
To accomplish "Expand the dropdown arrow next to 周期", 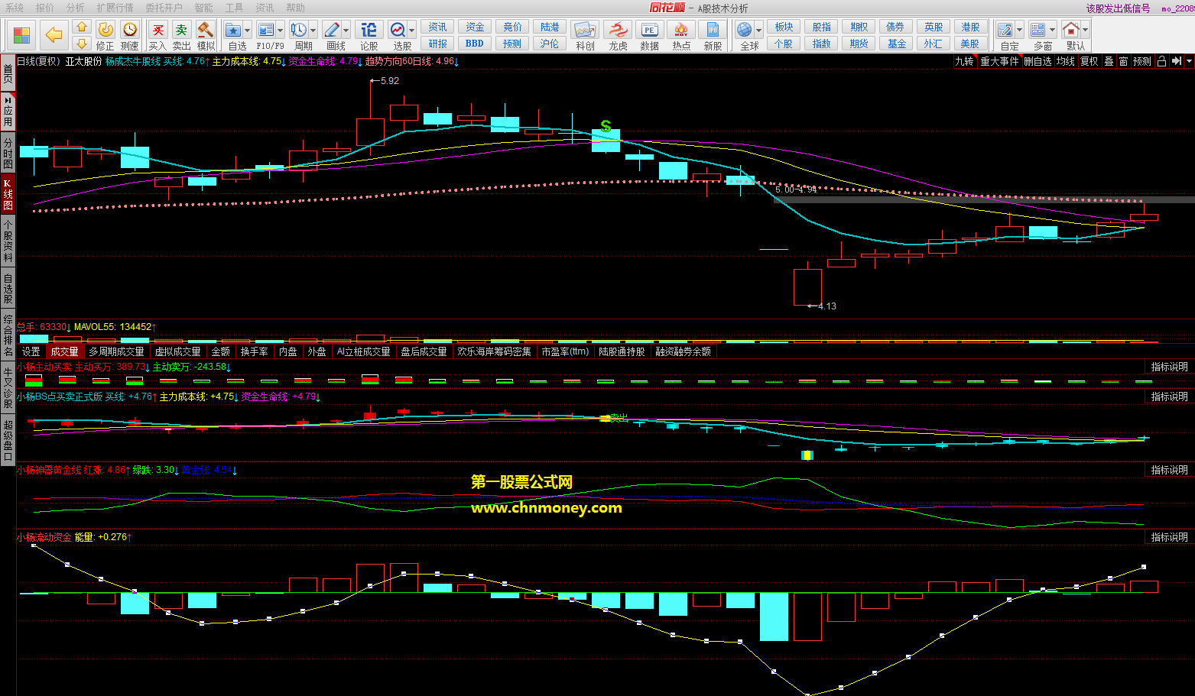I will [313, 31].
